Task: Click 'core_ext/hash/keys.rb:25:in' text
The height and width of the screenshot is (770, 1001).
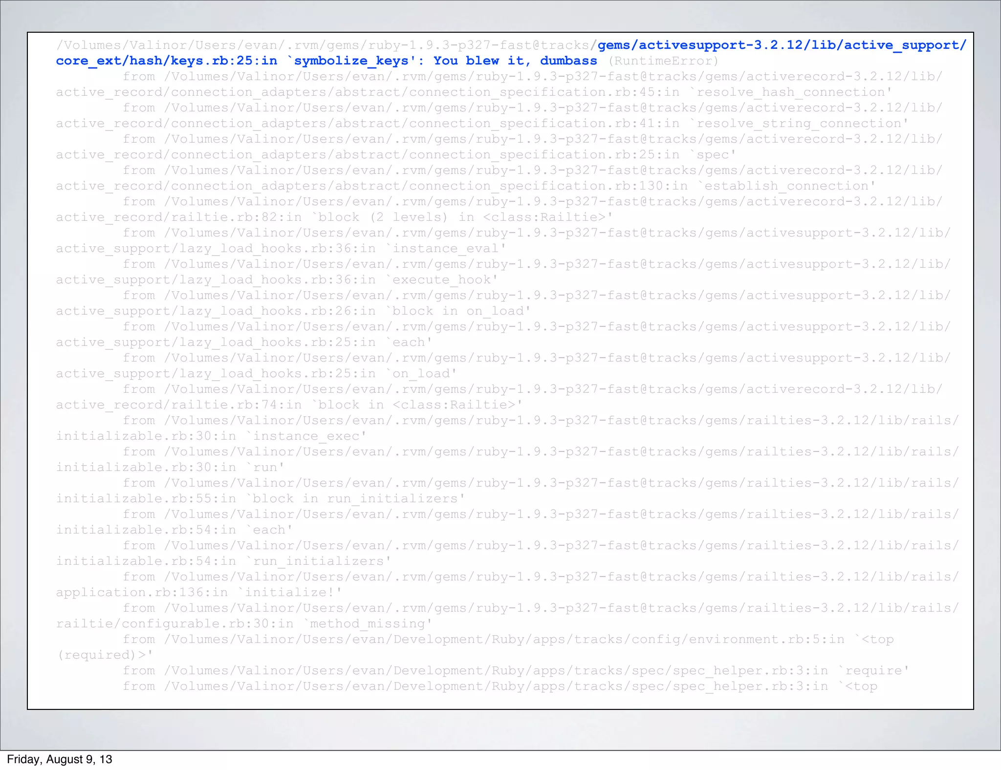Action: [166, 61]
